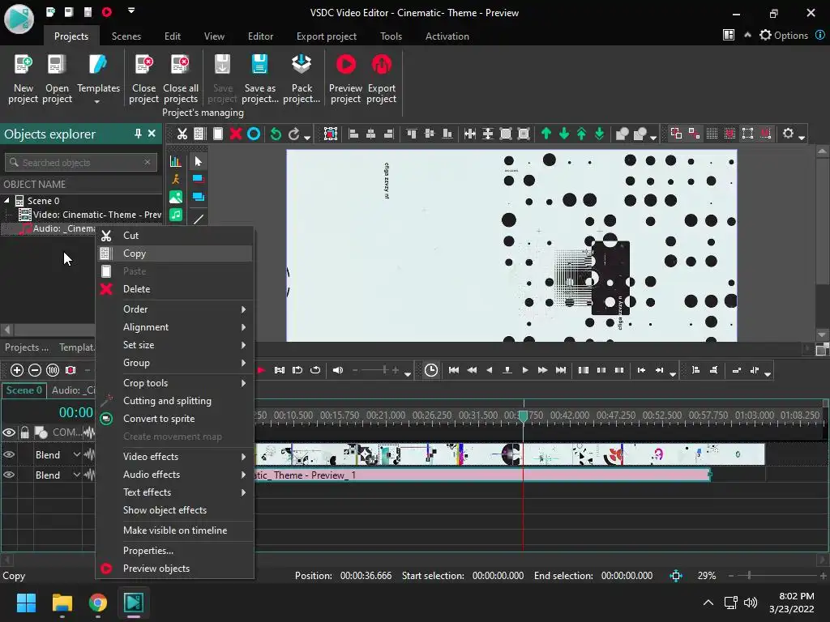Screen dimensions: 830x622
Task: Open the dropdown next to Redo
Action: pyautogui.click(x=307, y=137)
